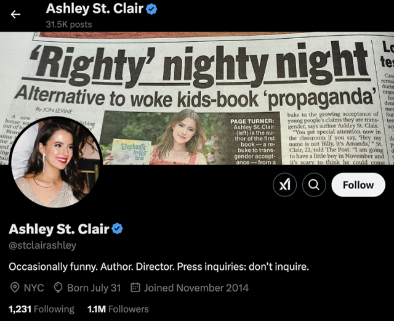Click the 31.5K posts count

(69, 25)
